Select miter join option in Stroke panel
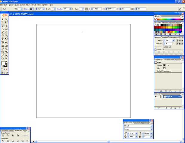Viewport: 185px width, 143px height. point(177,44)
